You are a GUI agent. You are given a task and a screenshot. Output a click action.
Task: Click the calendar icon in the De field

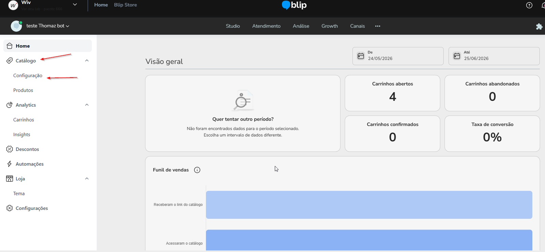point(361,56)
